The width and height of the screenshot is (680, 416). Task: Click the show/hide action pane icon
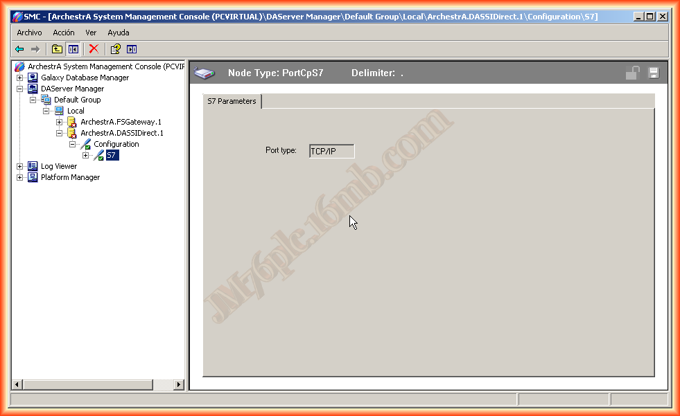132,49
